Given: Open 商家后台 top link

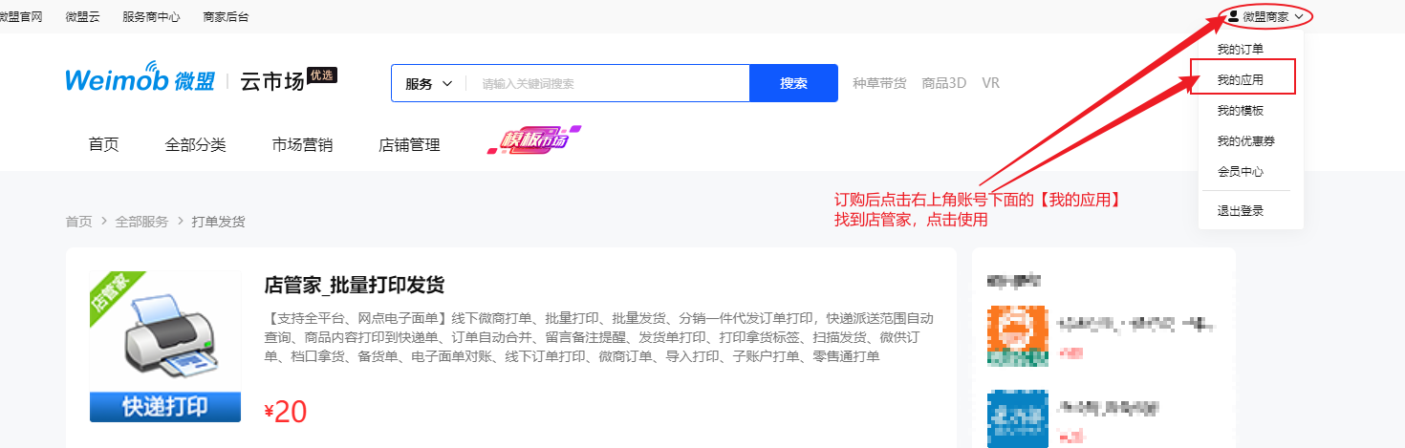Looking at the screenshot, I should (227, 17).
